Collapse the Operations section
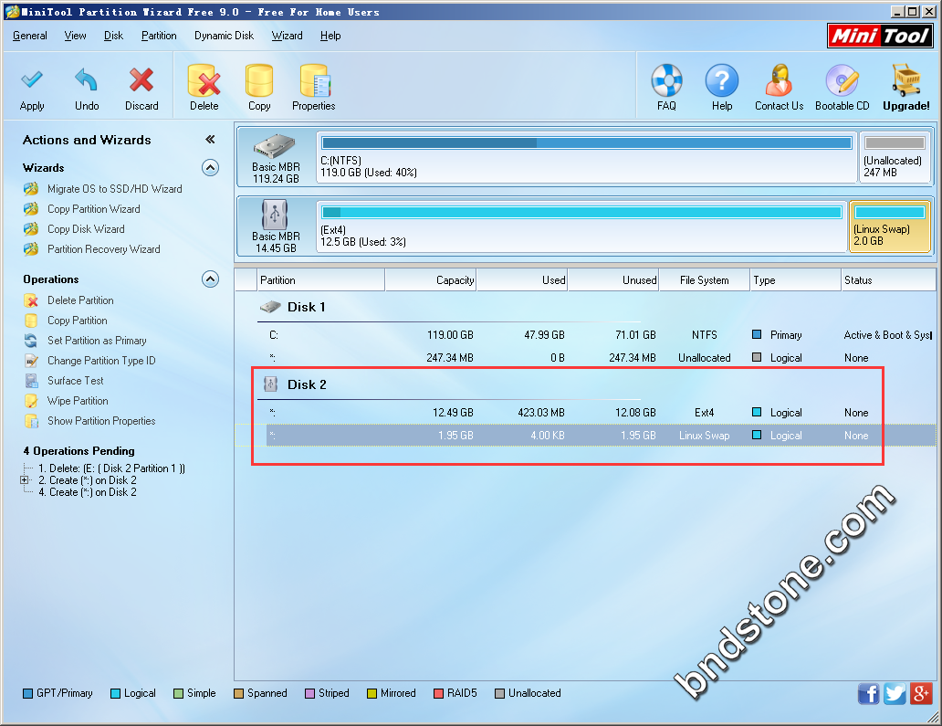Image resolution: width=942 pixels, height=726 pixels. coord(210,279)
